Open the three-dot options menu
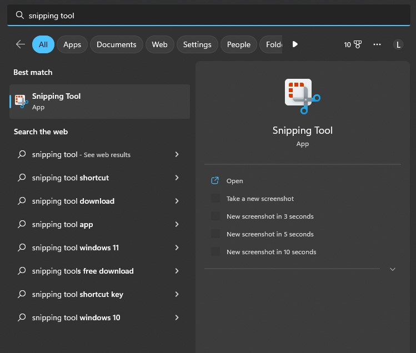This screenshot has height=353, width=416. (x=377, y=44)
